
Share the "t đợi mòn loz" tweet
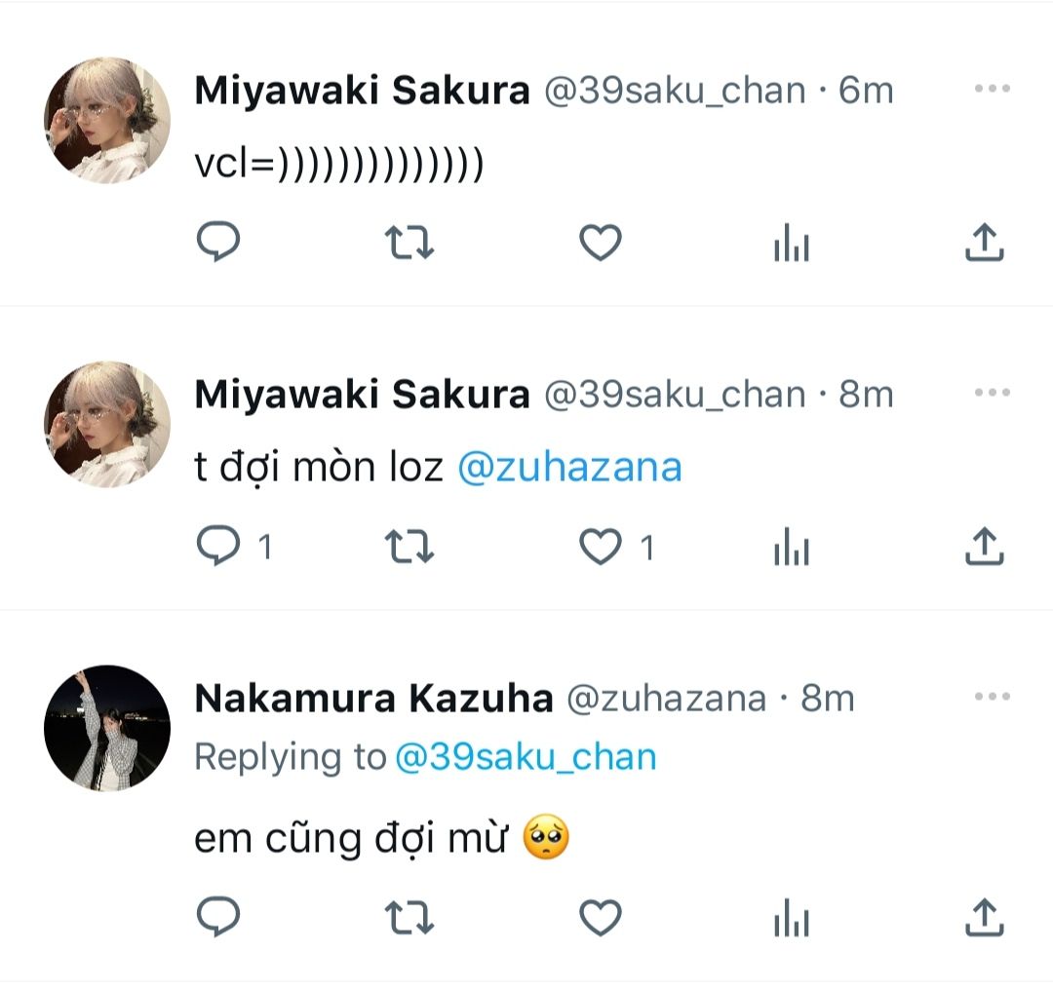(x=984, y=547)
